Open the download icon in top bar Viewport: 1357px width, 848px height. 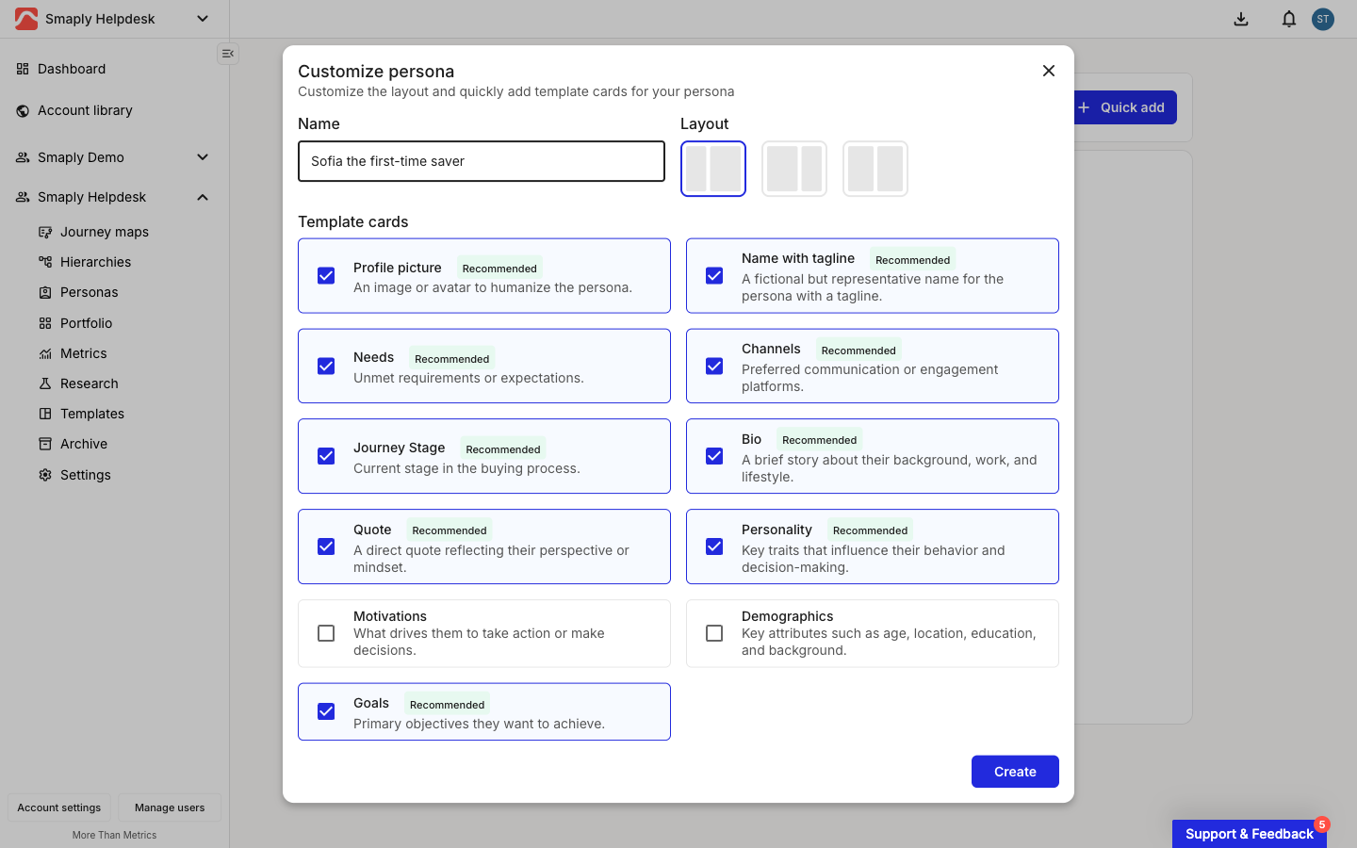[1241, 19]
